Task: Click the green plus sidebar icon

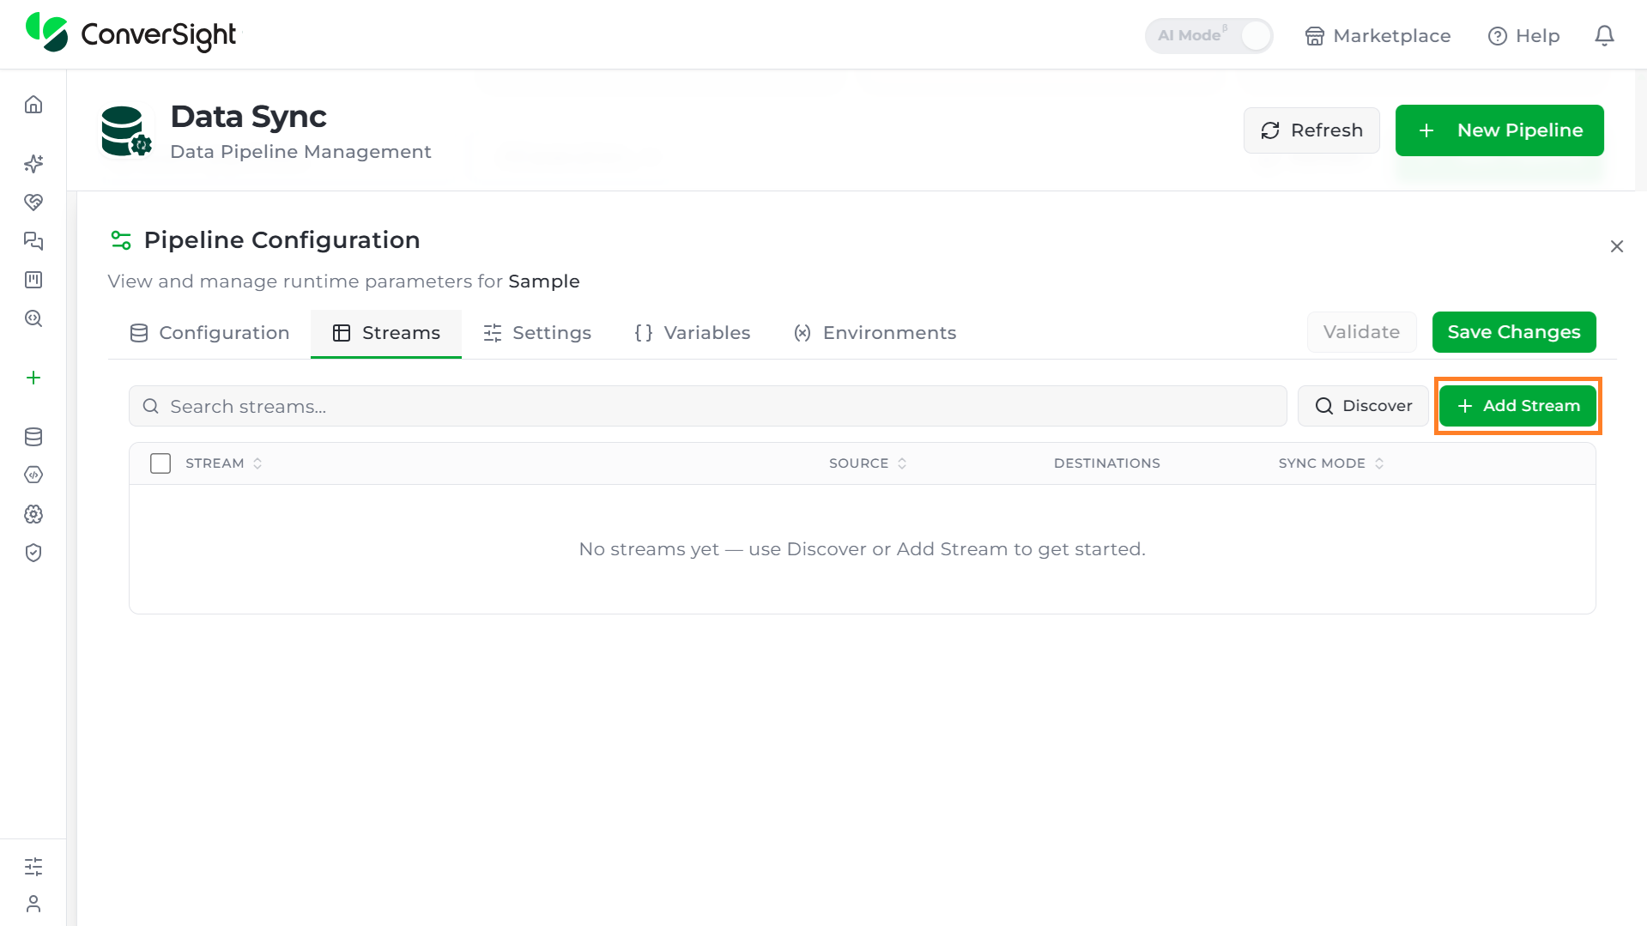Action: point(33,378)
